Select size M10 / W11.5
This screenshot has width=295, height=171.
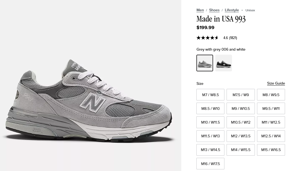coord(210,122)
